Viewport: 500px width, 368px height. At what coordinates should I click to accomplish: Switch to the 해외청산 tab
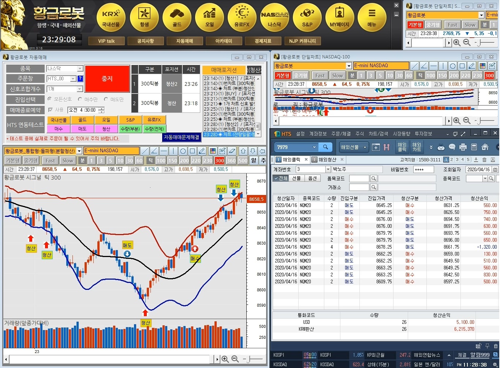(x=327, y=160)
